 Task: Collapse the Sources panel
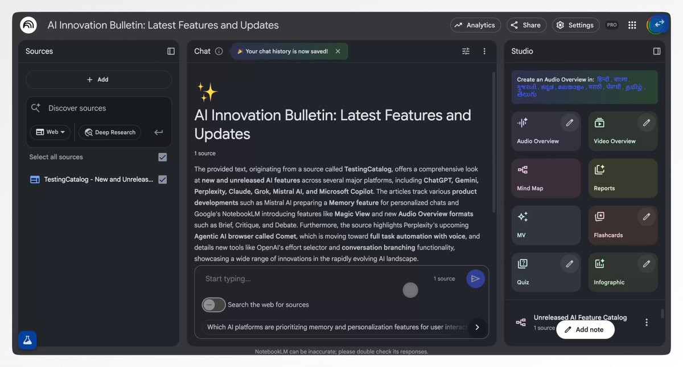[x=171, y=51]
